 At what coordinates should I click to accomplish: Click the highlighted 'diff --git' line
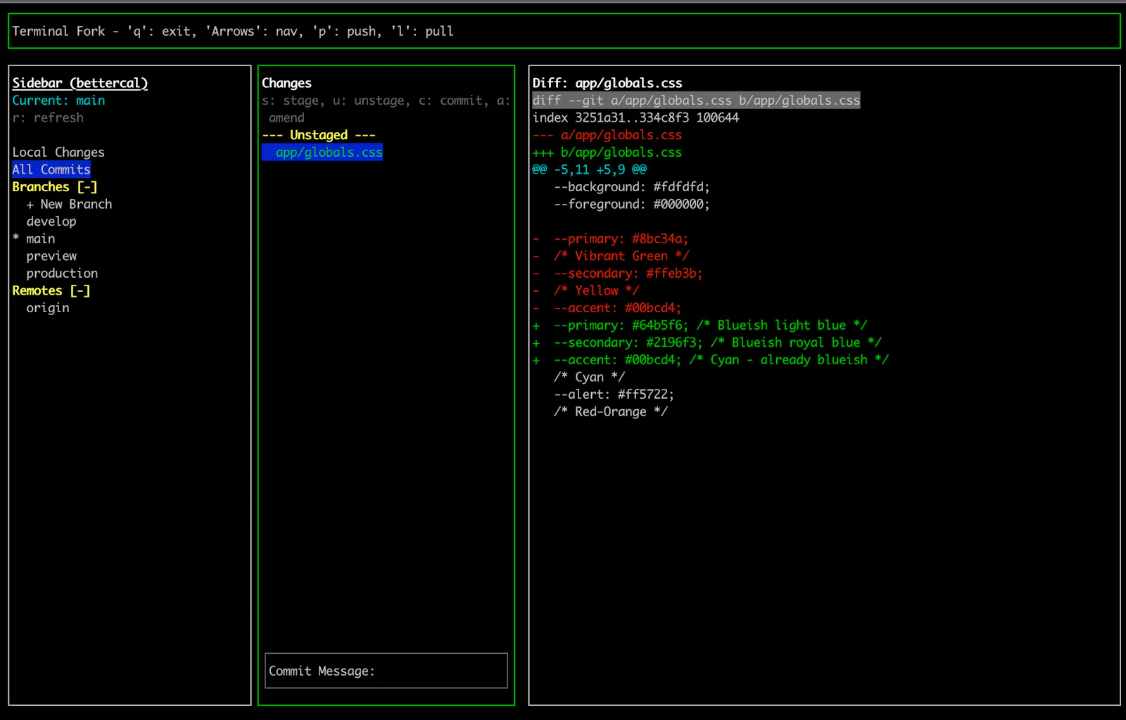pyautogui.click(x=696, y=101)
